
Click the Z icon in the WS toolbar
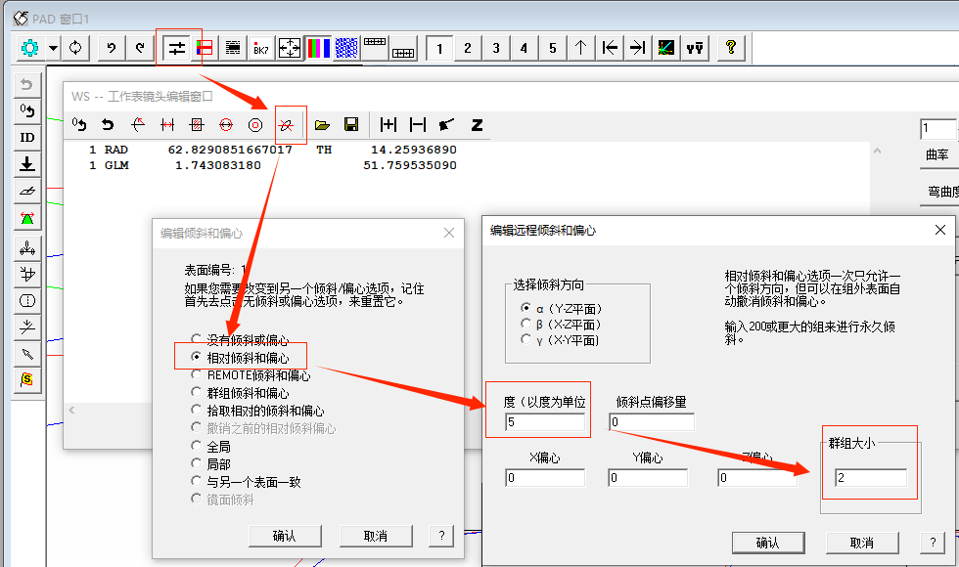pyautogui.click(x=477, y=124)
